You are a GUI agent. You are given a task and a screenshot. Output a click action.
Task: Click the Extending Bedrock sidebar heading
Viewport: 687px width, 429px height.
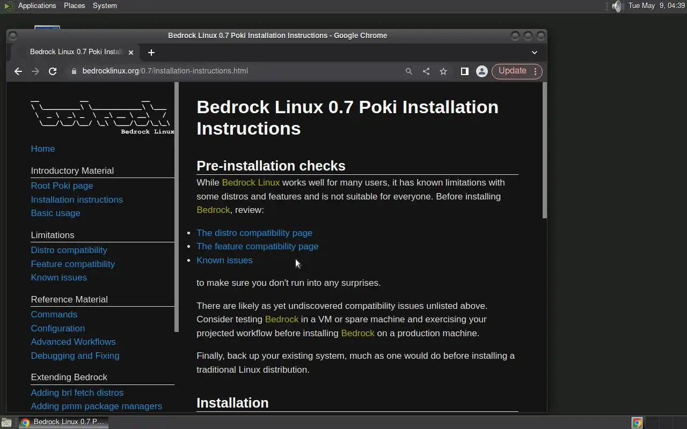coord(69,378)
